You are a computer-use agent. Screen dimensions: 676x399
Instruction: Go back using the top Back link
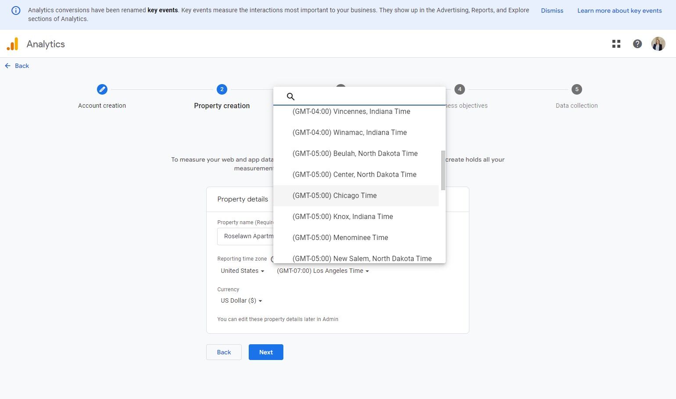22,66
